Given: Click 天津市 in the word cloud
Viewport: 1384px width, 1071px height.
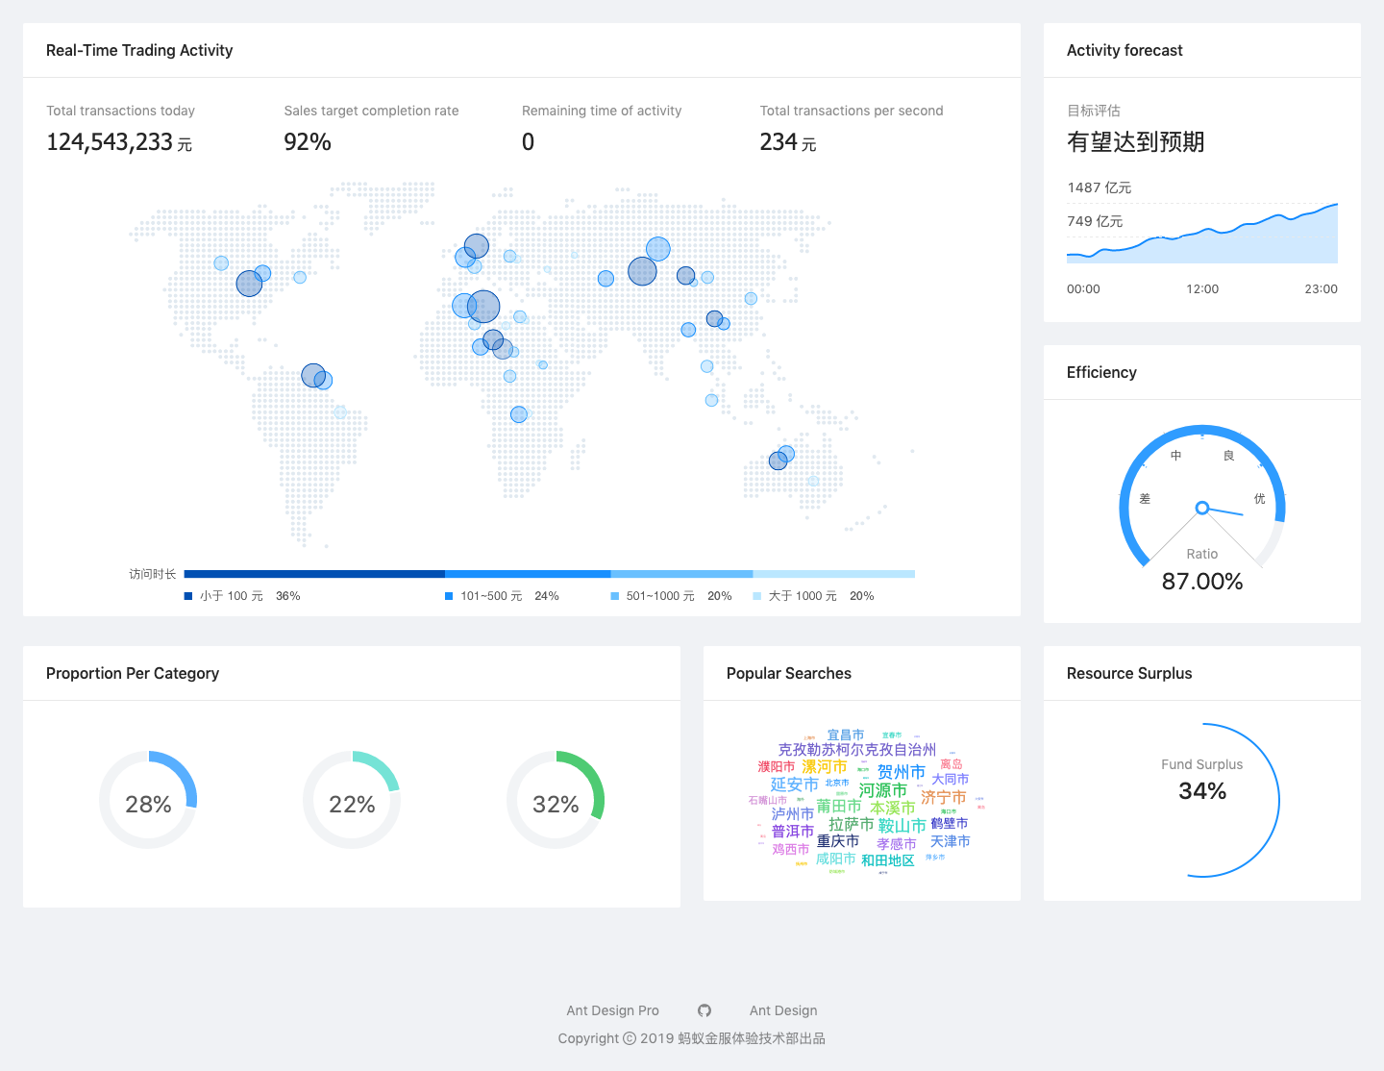Looking at the screenshot, I should 951,840.
